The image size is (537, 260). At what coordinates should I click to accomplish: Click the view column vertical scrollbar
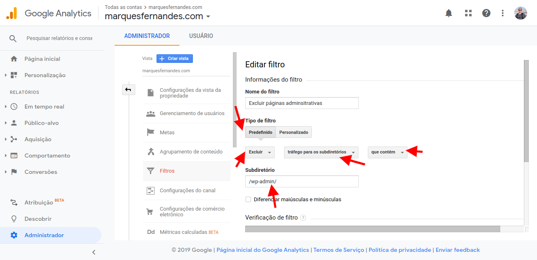[x=235, y=100]
